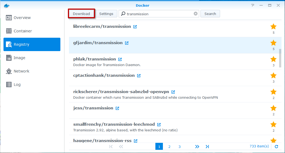Click the star icon for cptactionhank/transmission

tap(273, 75)
